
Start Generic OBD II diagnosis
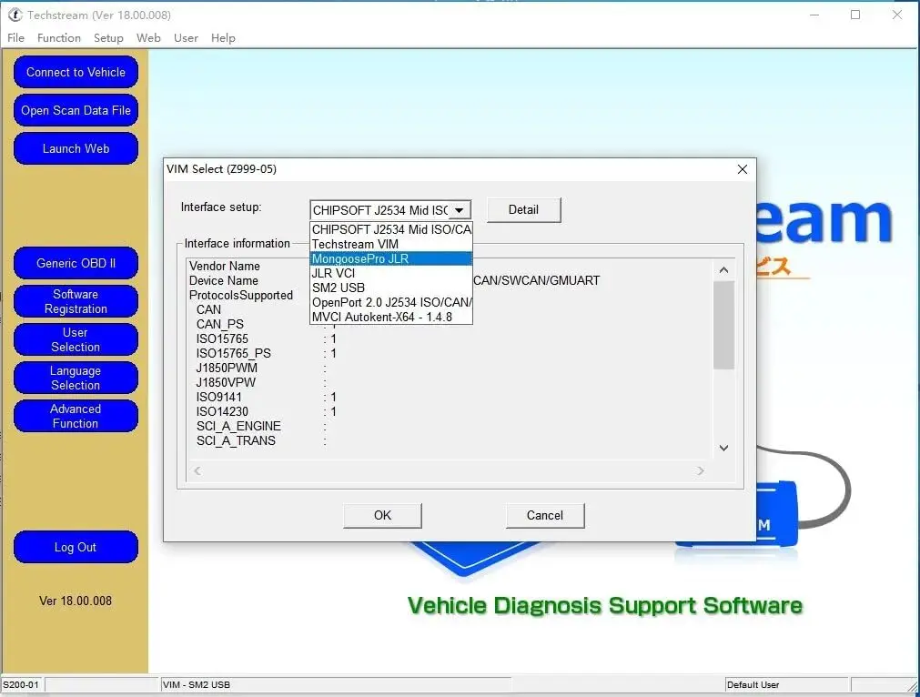pyautogui.click(x=76, y=263)
